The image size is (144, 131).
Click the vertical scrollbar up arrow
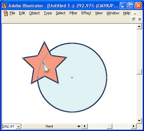139,27
